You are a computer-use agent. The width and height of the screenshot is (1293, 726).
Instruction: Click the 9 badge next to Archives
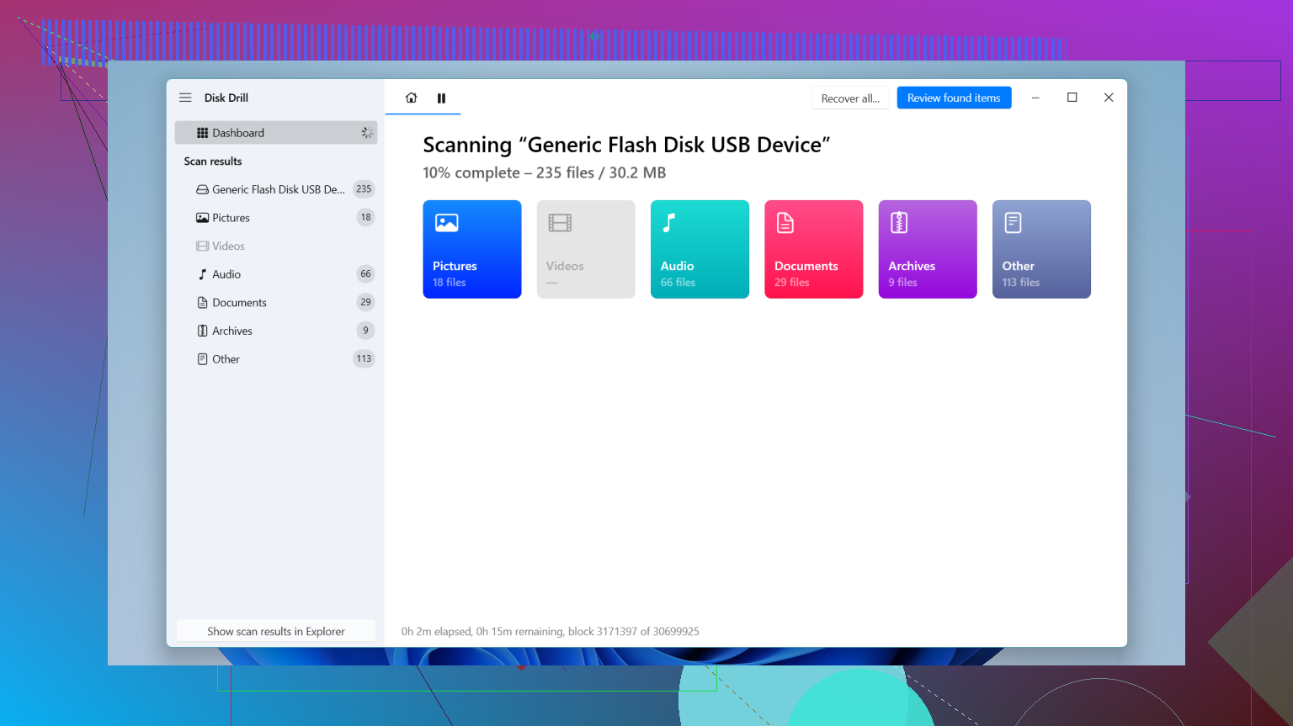[365, 331]
